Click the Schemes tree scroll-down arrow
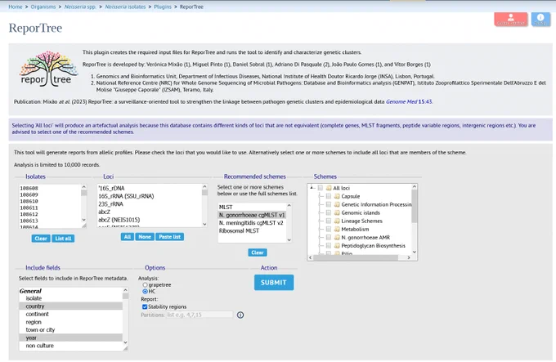Viewport: 556px width, 362px height. click(415, 252)
